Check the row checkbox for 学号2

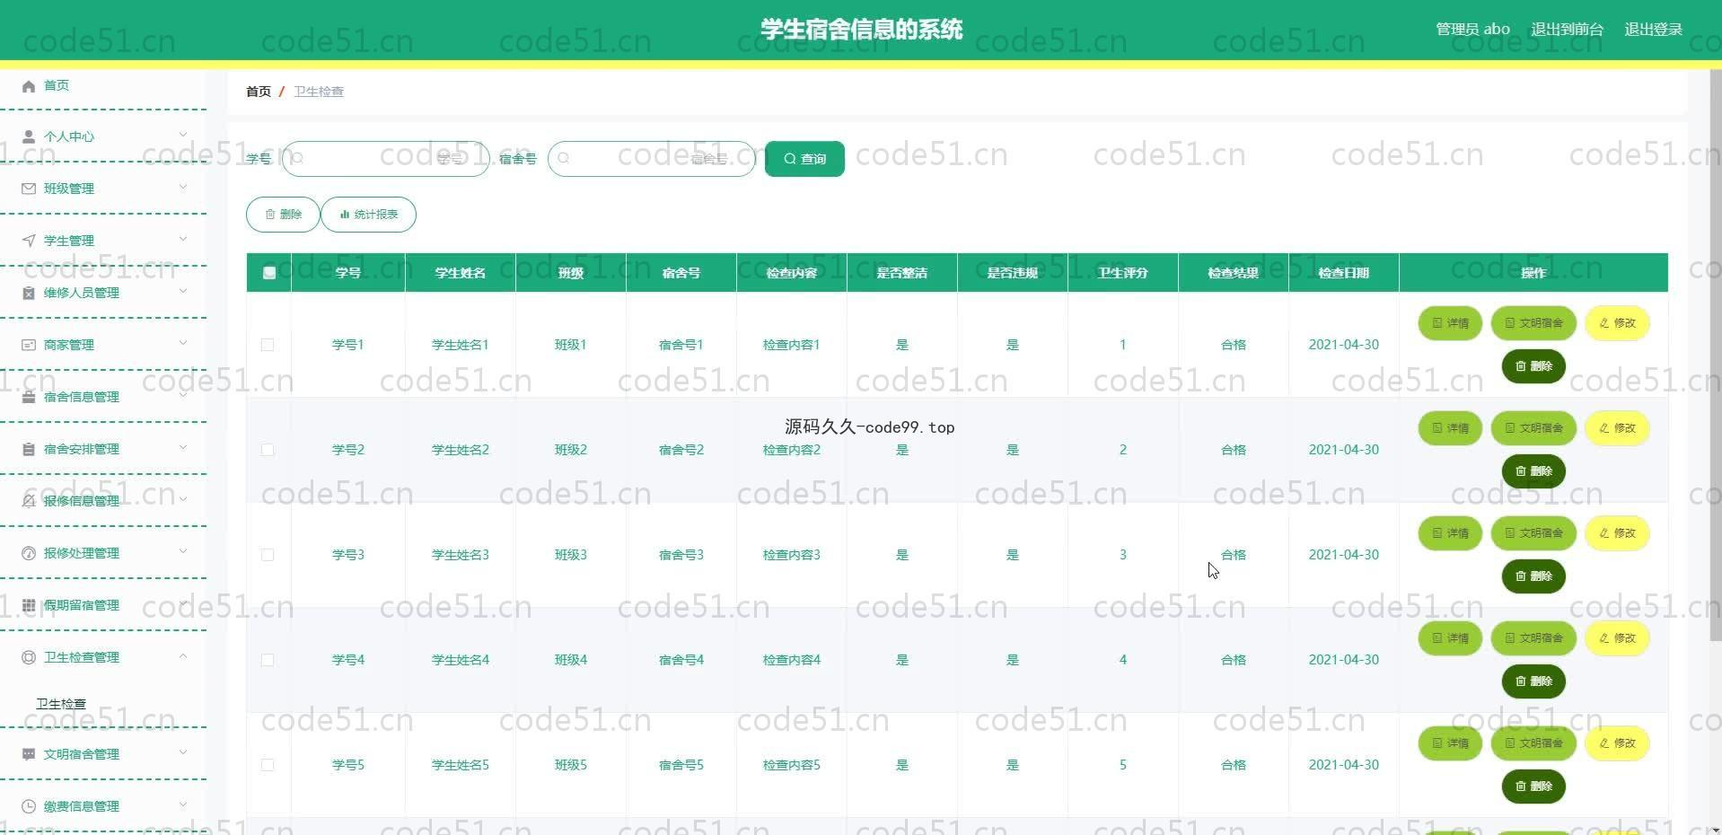tap(268, 450)
